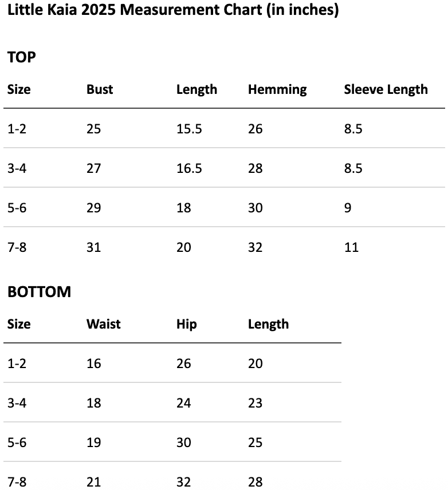The height and width of the screenshot is (490, 448).
Task: Select length value 16.5 in top table
Action: [x=189, y=168]
